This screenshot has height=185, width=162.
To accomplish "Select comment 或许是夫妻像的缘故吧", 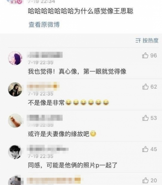I will pos(62,134).
